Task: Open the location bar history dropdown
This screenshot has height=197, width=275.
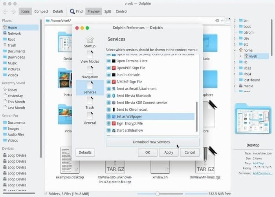Action: [x=222, y=20]
